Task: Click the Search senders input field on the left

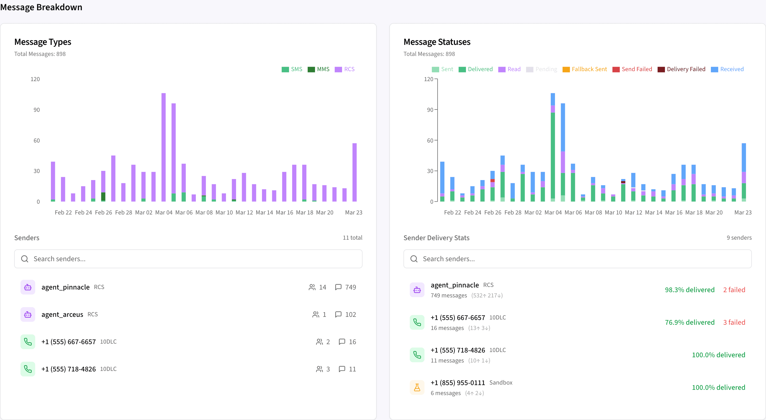Action: click(119, 259)
